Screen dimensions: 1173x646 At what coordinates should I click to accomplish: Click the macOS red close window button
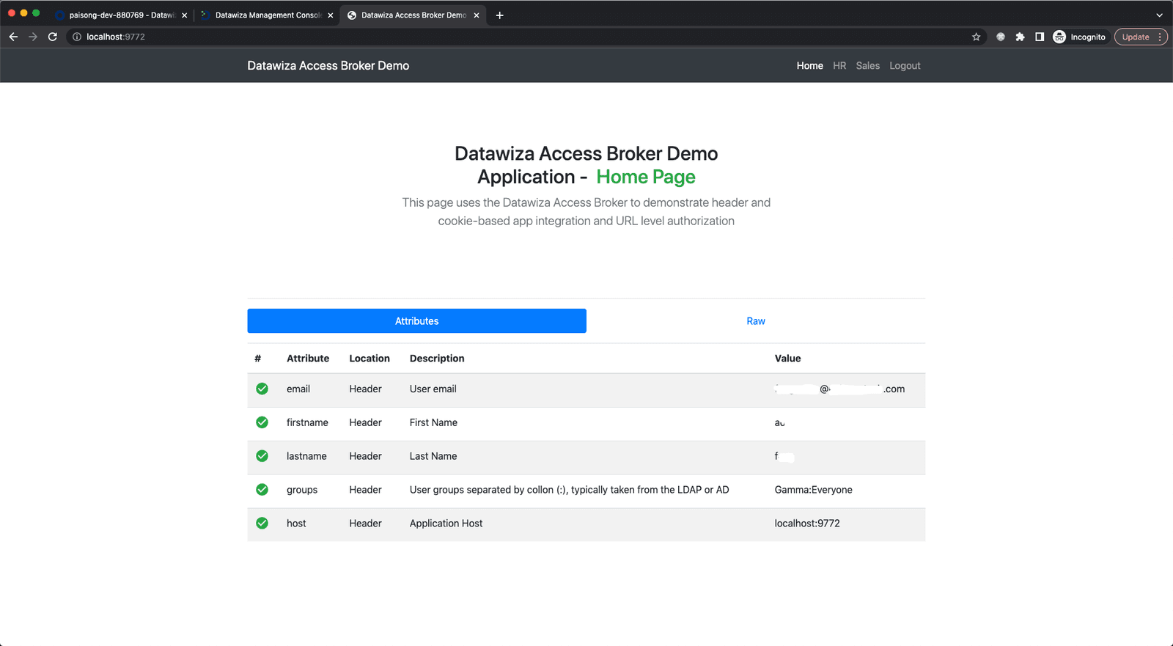click(x=12, y=13)
